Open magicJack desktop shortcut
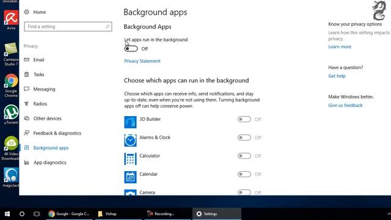 pos(11,177)
